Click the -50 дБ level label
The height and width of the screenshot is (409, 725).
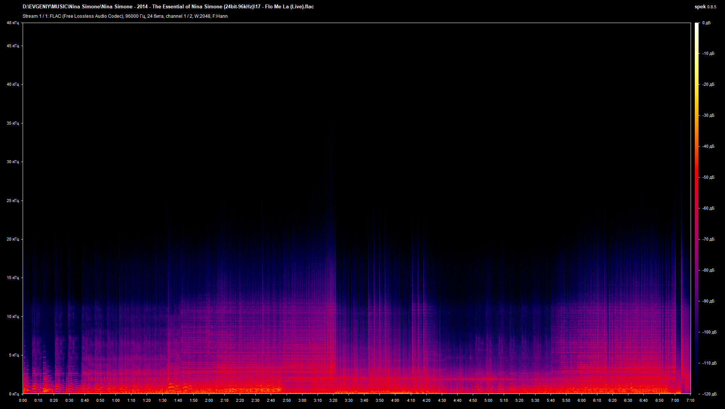coord(708,177)
